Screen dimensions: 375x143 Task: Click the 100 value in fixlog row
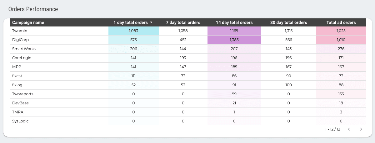point(288,85)
